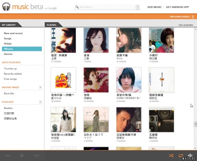Open the 梁靜茹全集 playlist
Image resolution: width=197 pixels, height=161 pixels.
(x=10, y=119)
